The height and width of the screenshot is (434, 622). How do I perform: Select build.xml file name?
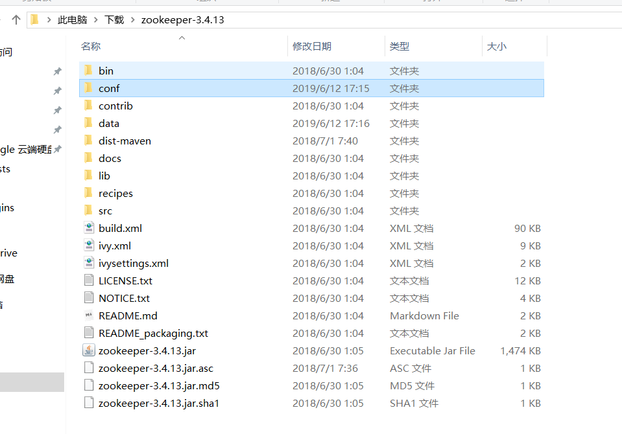120,228
